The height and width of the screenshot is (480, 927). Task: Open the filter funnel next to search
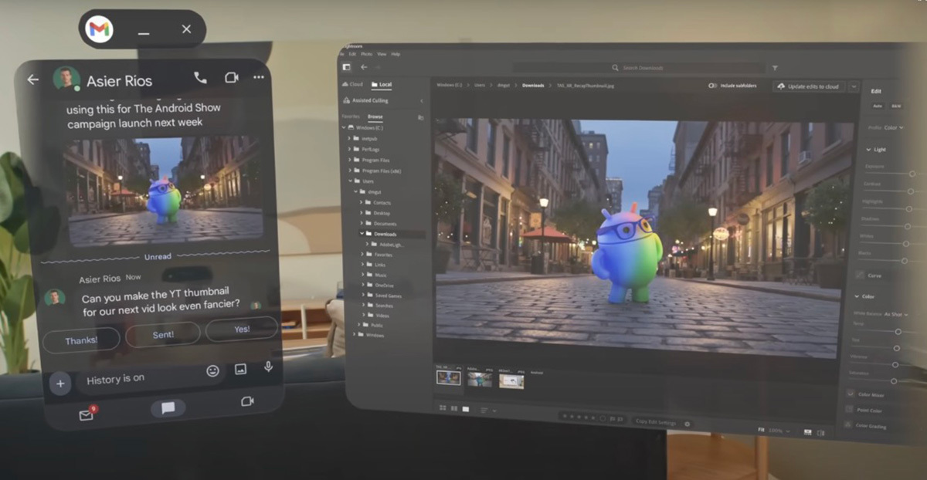point(775,68)
